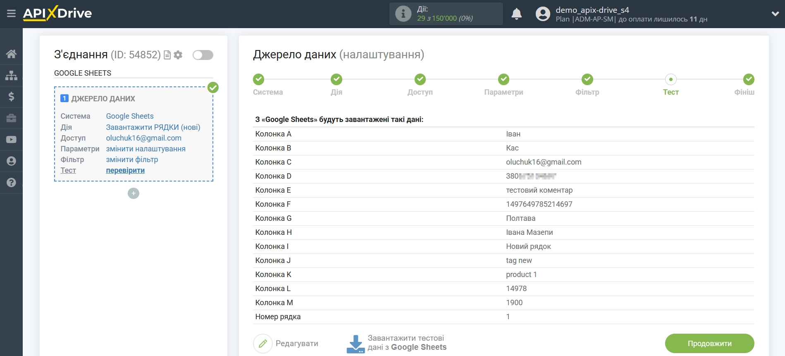Image resolution: width=785 pixels, height=356 pixels.
Task: Select value Кас in Колонка B
Action: click(x=512, y=148)
